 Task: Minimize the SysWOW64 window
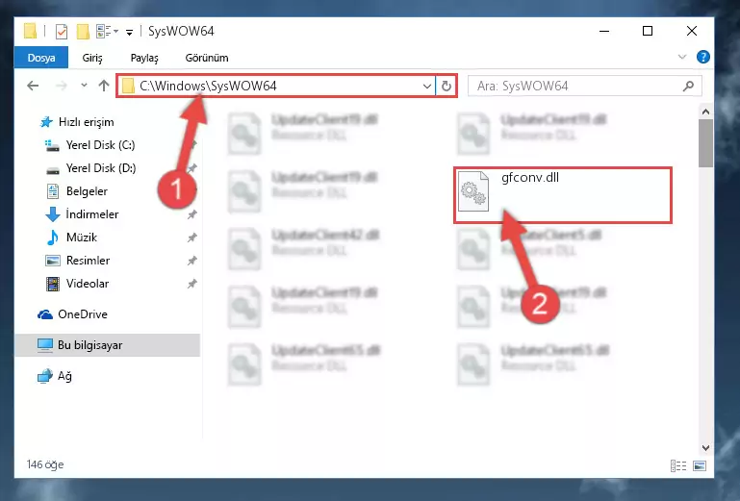click(604, 31)
